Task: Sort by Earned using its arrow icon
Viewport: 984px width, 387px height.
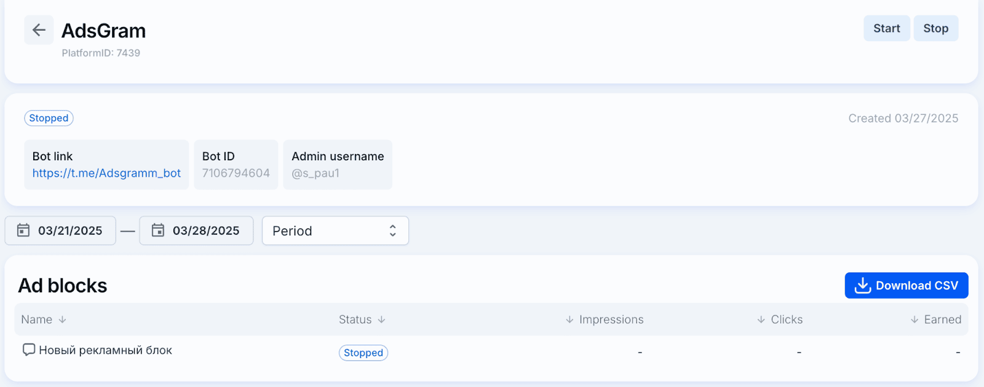Action: point(915,319)
